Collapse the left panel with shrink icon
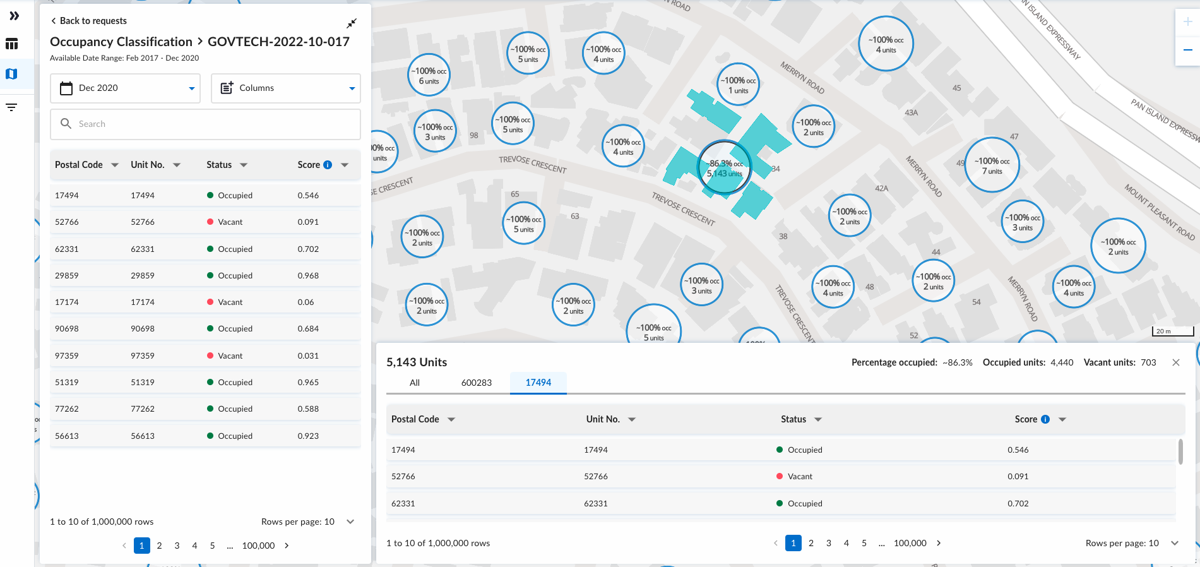Screen dimensions: 1200x567 click(352, 23)
